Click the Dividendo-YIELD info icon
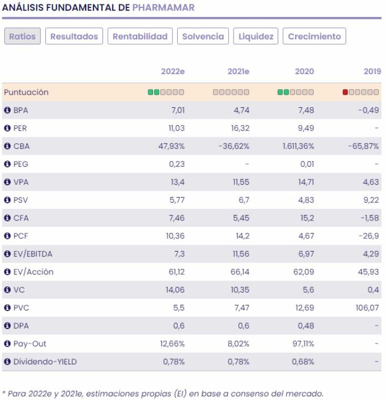This screenshot has width=386, height=400. pyautogui.click(x=7, y=362)
